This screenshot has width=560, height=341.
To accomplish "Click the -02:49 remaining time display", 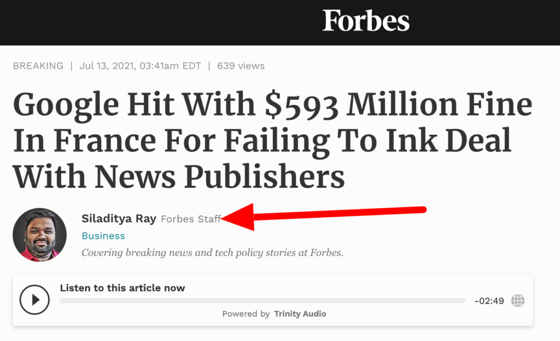I will coord(489,301).
